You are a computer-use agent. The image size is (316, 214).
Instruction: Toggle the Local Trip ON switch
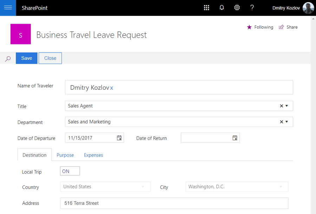(x=70, y=171)
